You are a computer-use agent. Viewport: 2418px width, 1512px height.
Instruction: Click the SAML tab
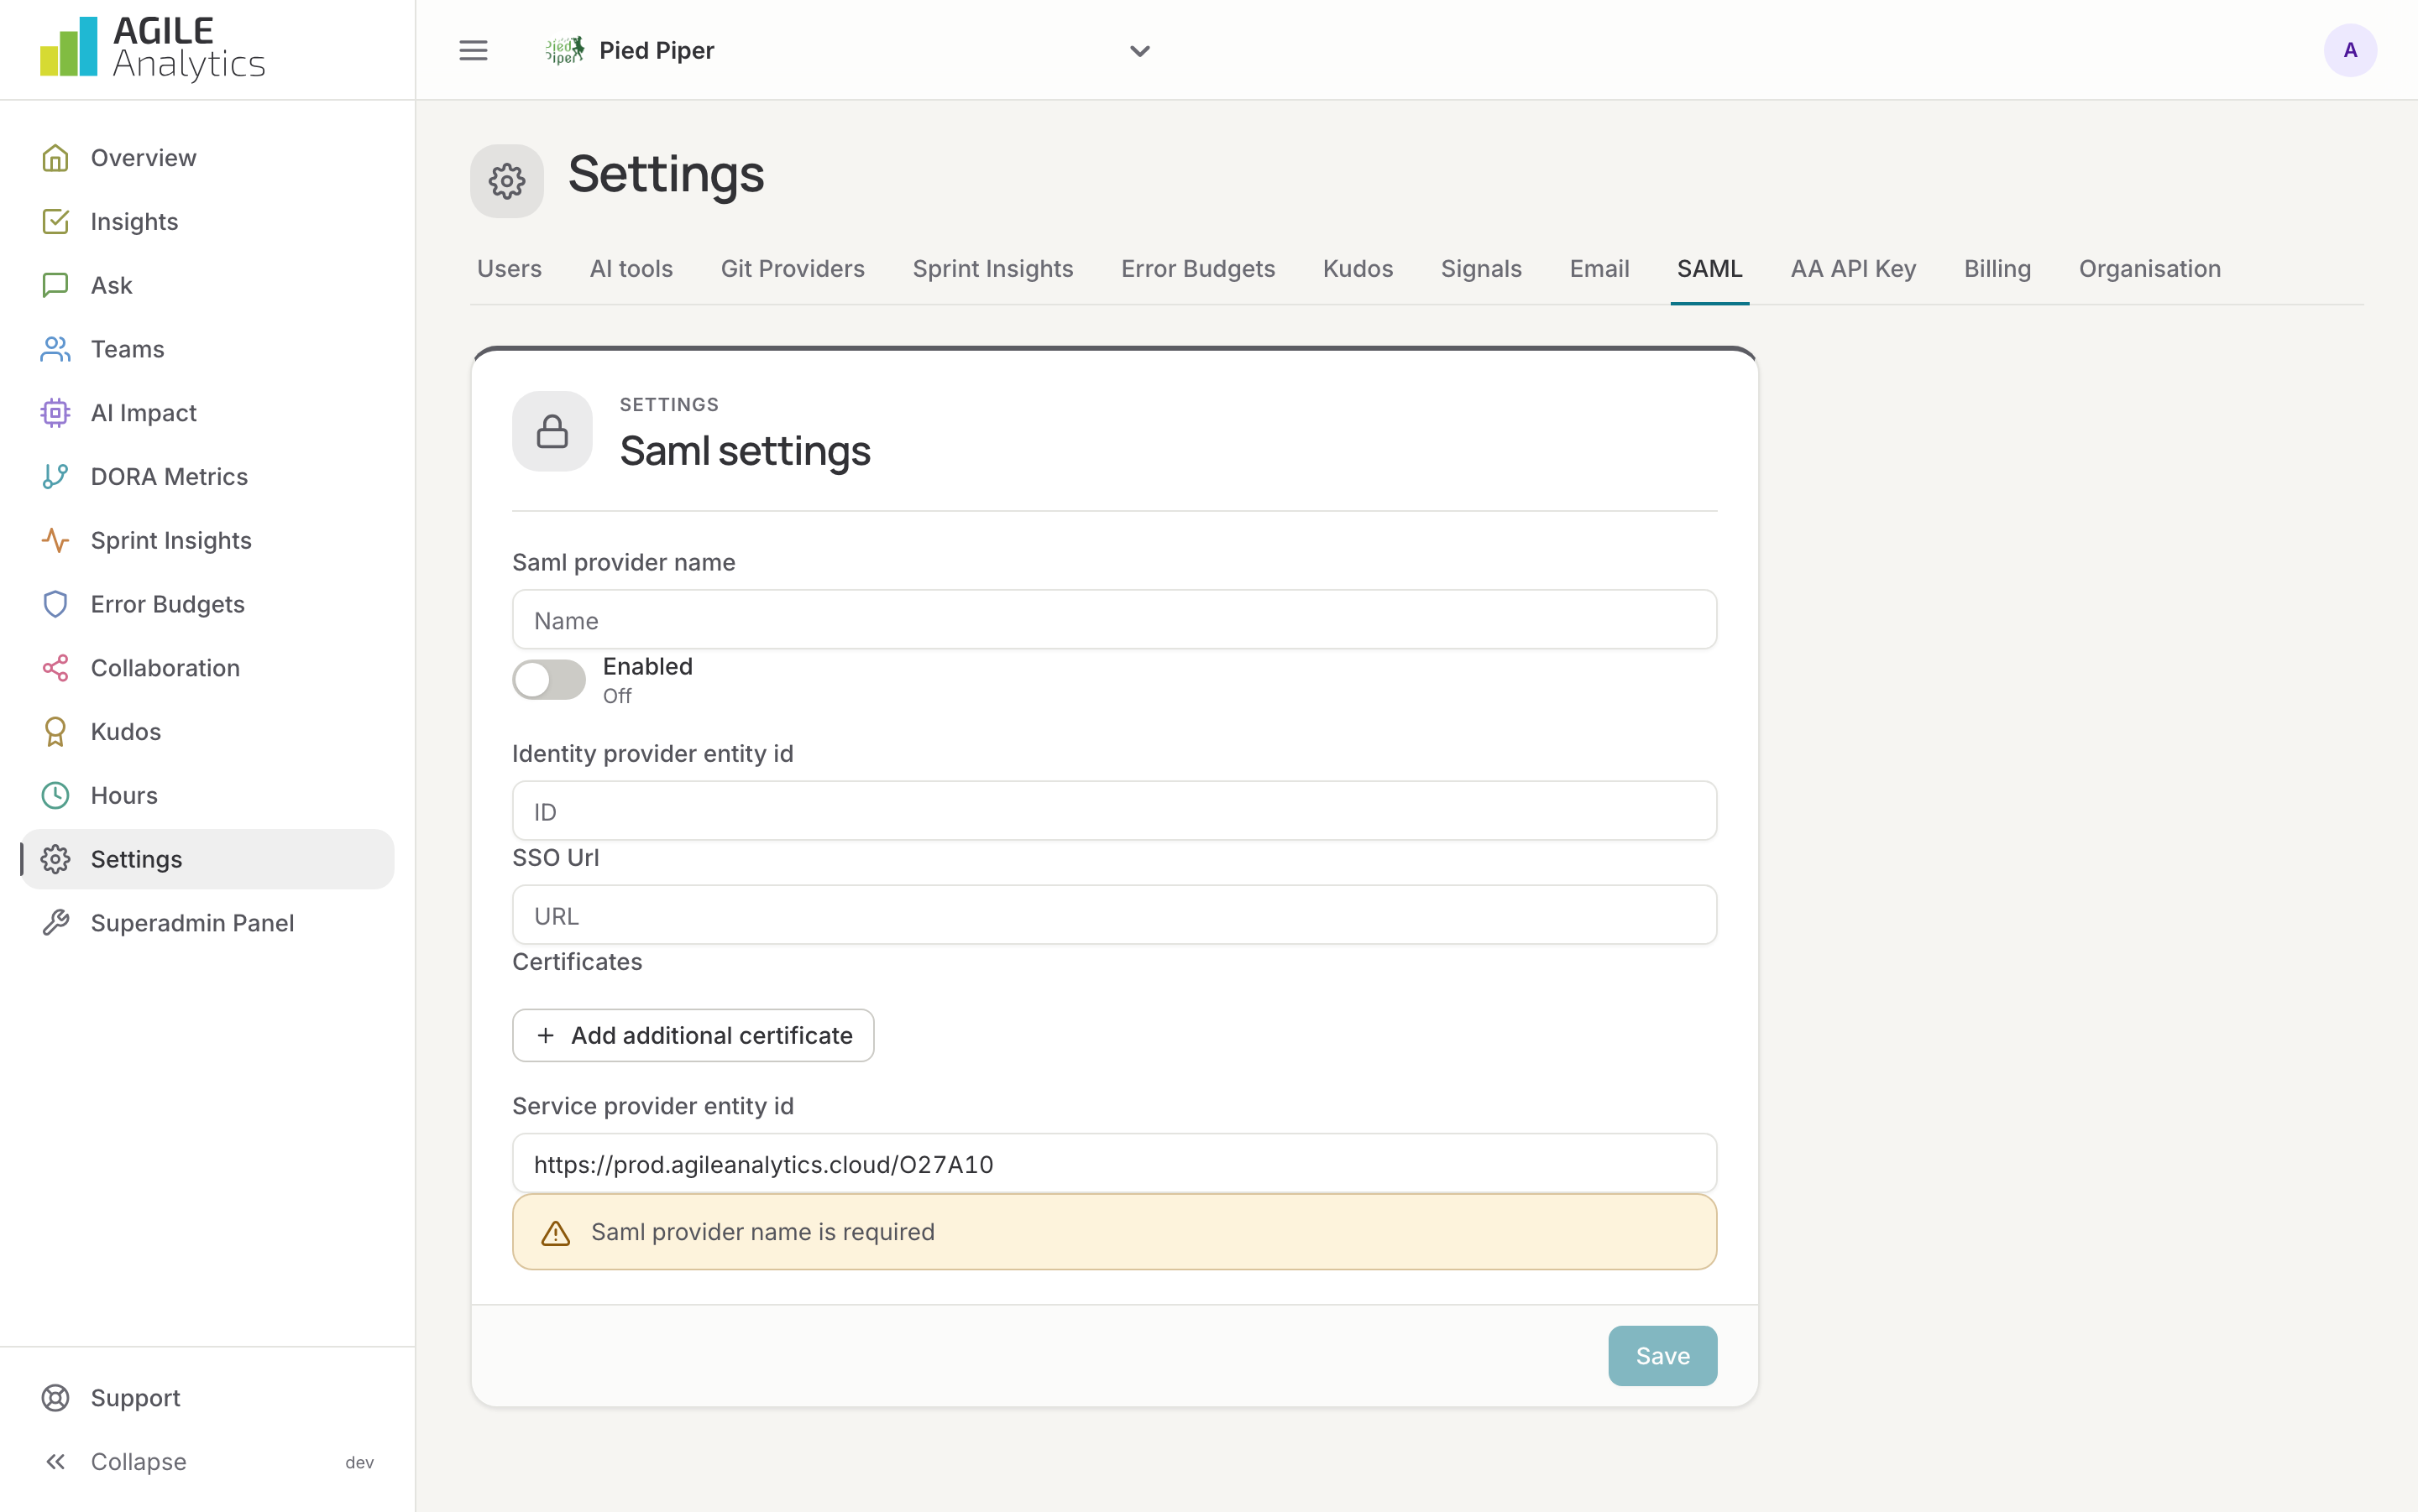[x=1709, y=269]
